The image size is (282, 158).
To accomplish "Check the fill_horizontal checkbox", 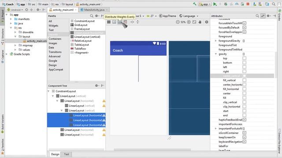I will [x=245, y=89].
